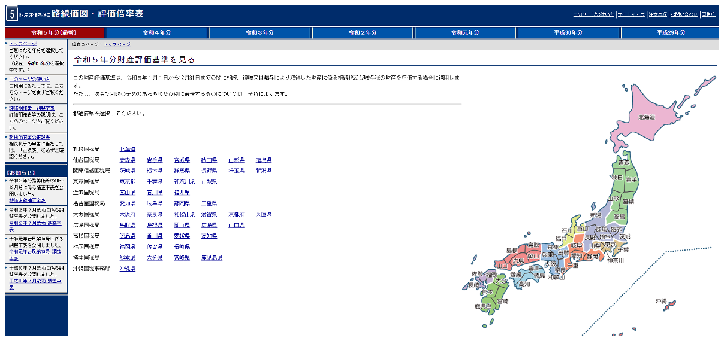This screenshot has height=341, width=724.
Task: Select the 令和5年分(最新) tab
Action: (x=55, y=32)
